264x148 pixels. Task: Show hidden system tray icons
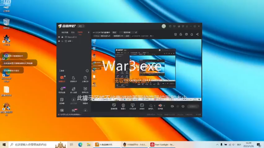pyautogui.click(x=217, y=144)
